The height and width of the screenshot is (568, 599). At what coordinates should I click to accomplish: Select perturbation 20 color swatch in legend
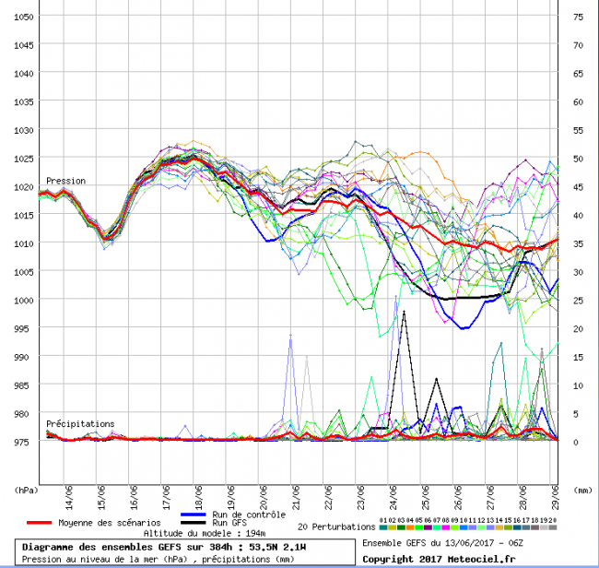point(553,528)
